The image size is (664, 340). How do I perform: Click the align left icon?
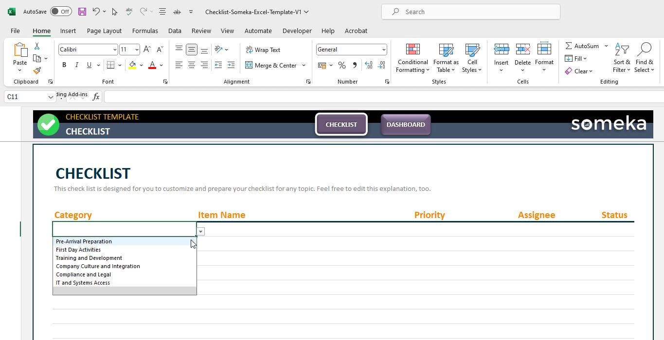(179, 65)
